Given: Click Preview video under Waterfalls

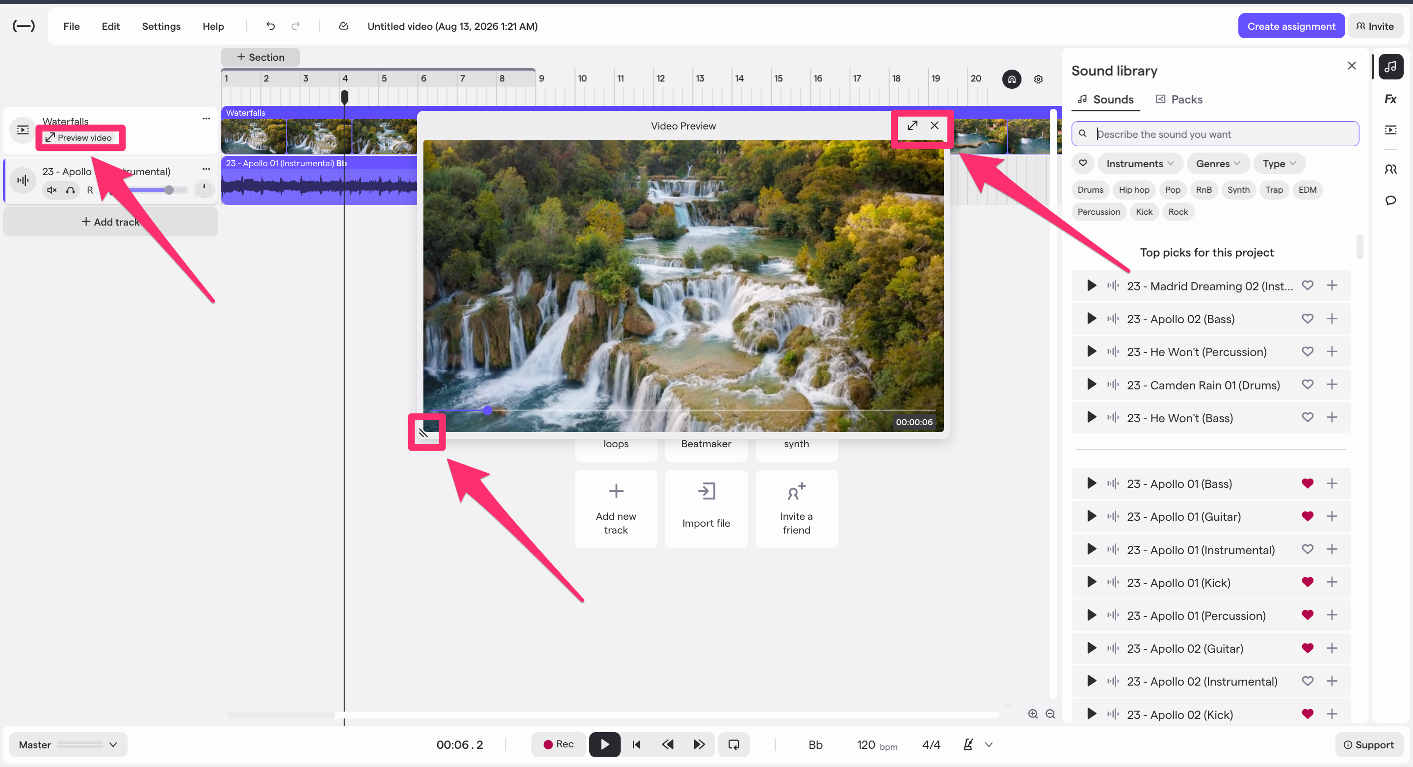Looking at the screenshot, I should [x=78, y=138].
